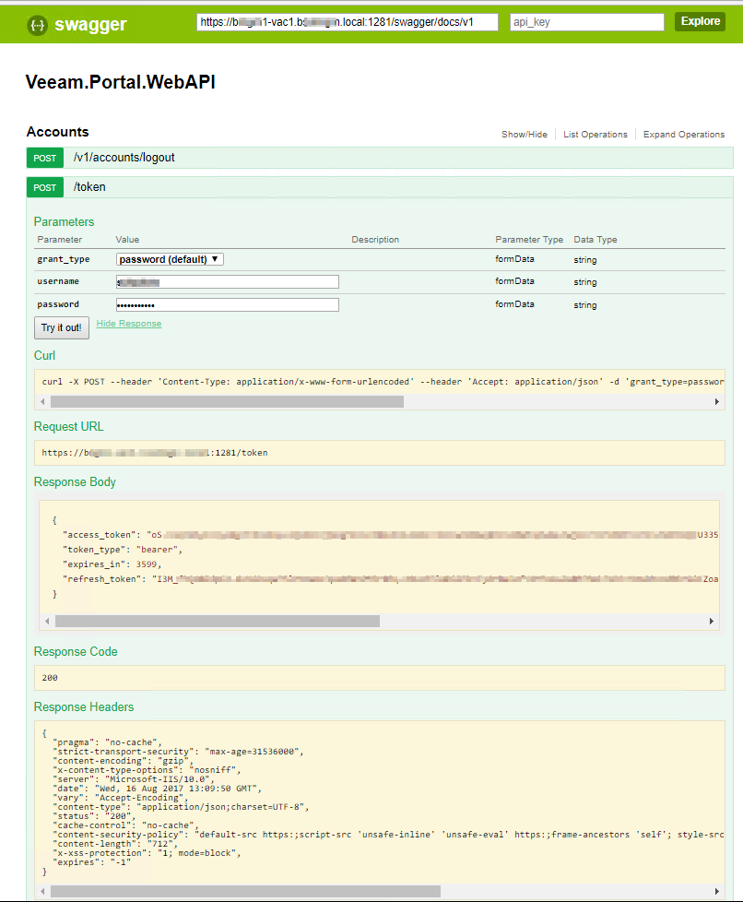Click the password input field
This screenshot has height=902, width=743.
click(227, 305)
